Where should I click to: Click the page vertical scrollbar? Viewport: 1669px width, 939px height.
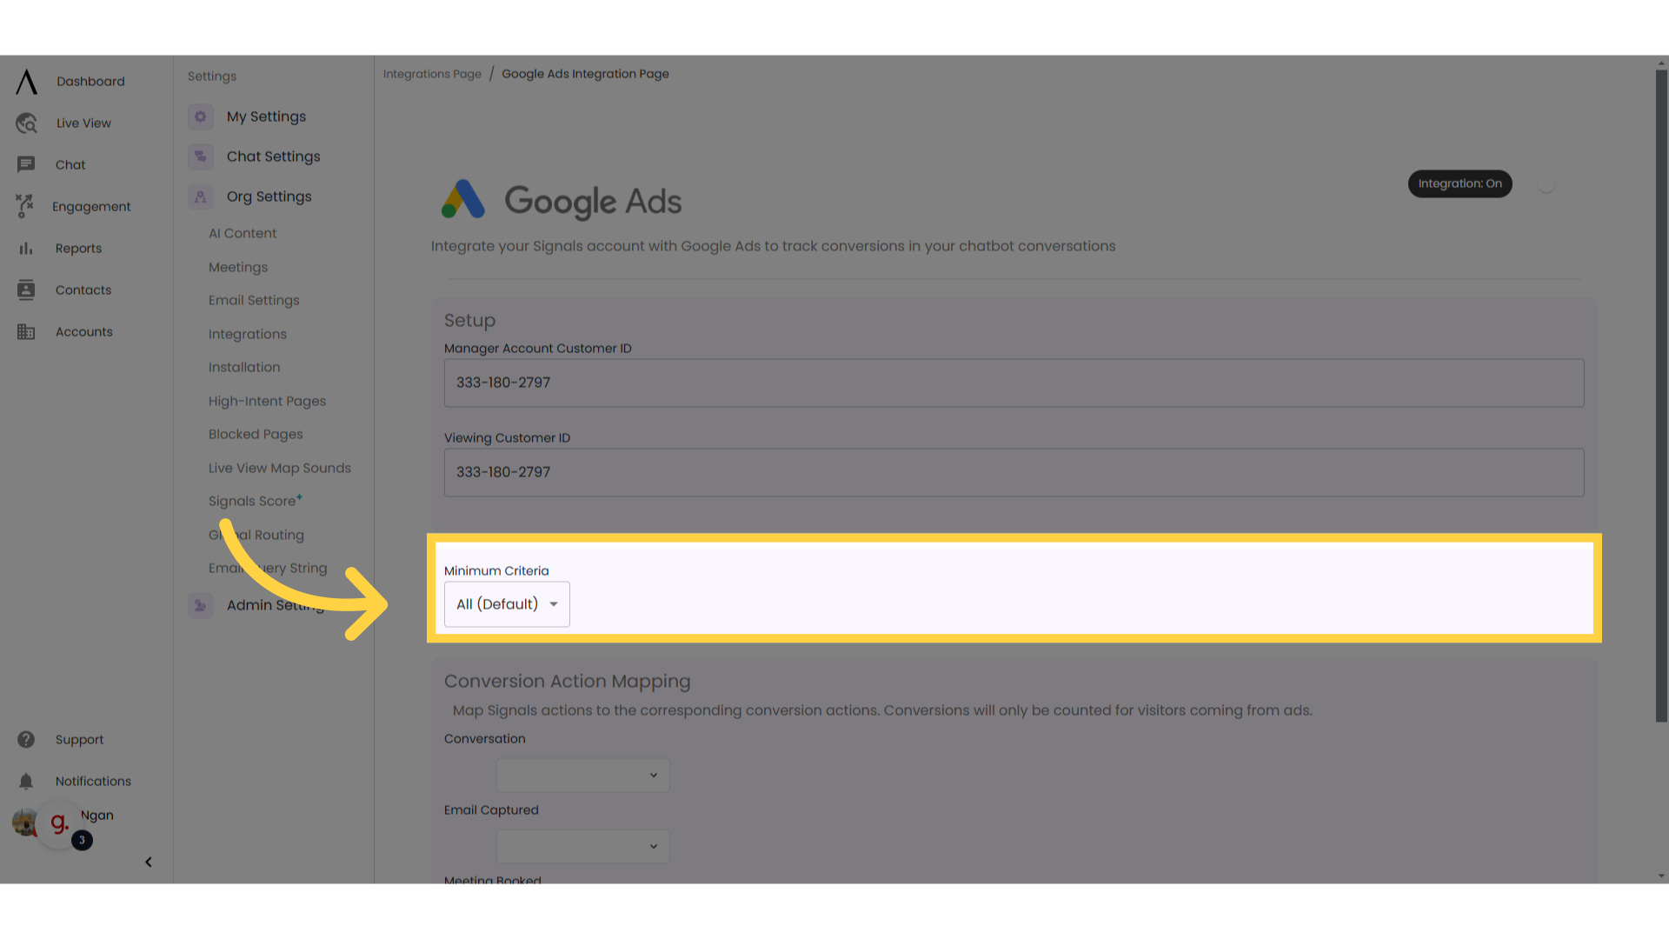coord(1661,396)
